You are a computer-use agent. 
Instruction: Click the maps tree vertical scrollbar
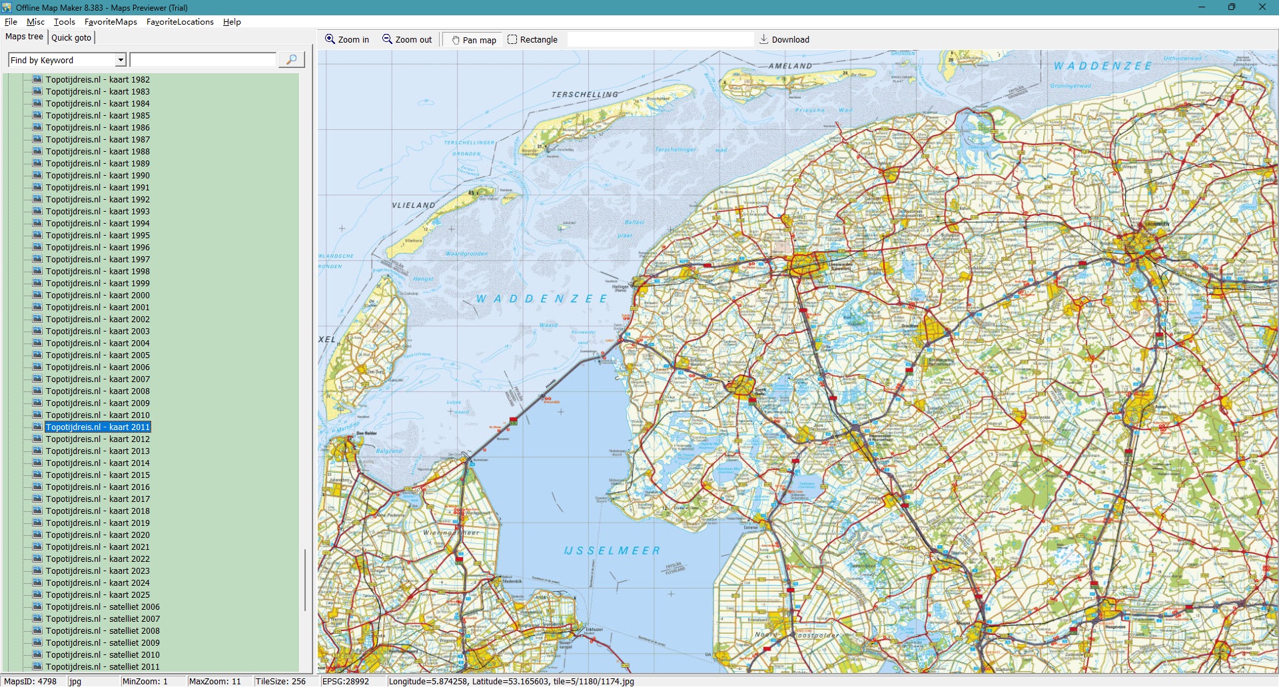[305, 579]
